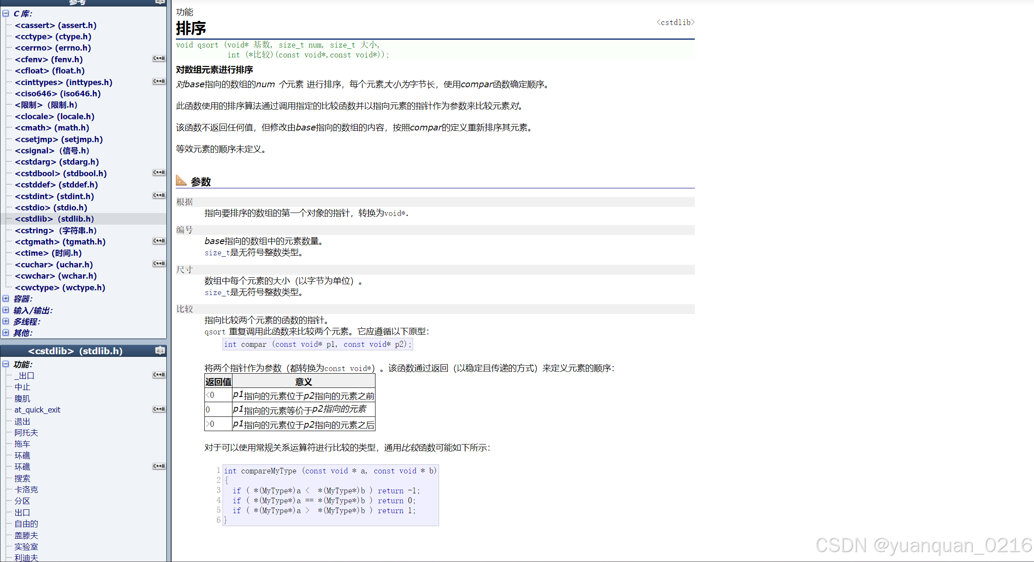Expand the 多线程 section
The image size is (1034, 562).
6,321
